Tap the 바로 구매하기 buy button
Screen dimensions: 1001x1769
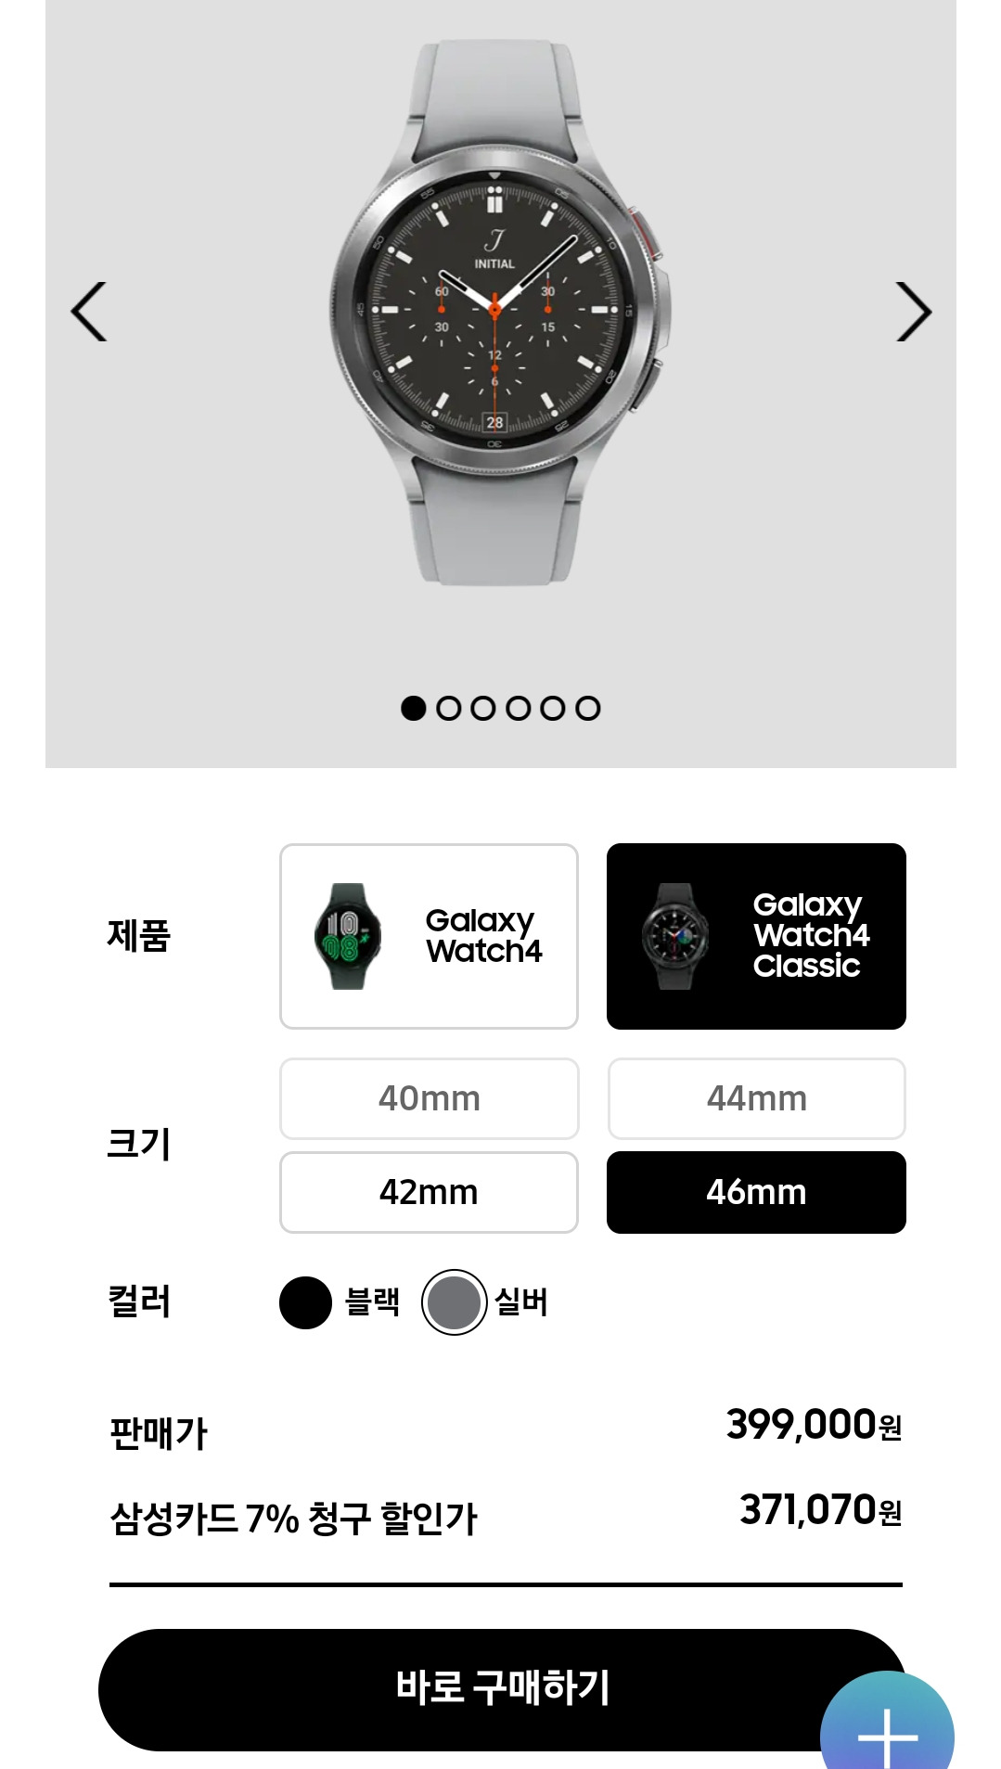pyautogui.click(x=502, y=1689)
